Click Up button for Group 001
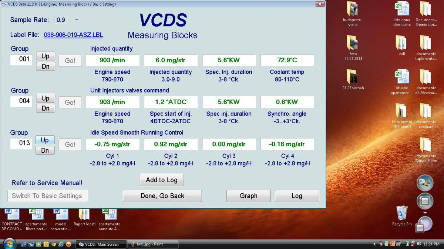This screenshot has height=249, width=444. [46, 56]
